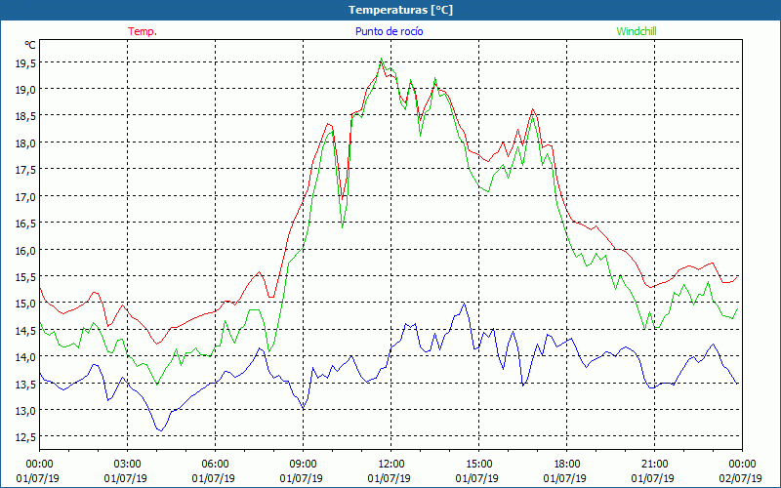Click the 03:00 time axis label

tap(127, 465)
